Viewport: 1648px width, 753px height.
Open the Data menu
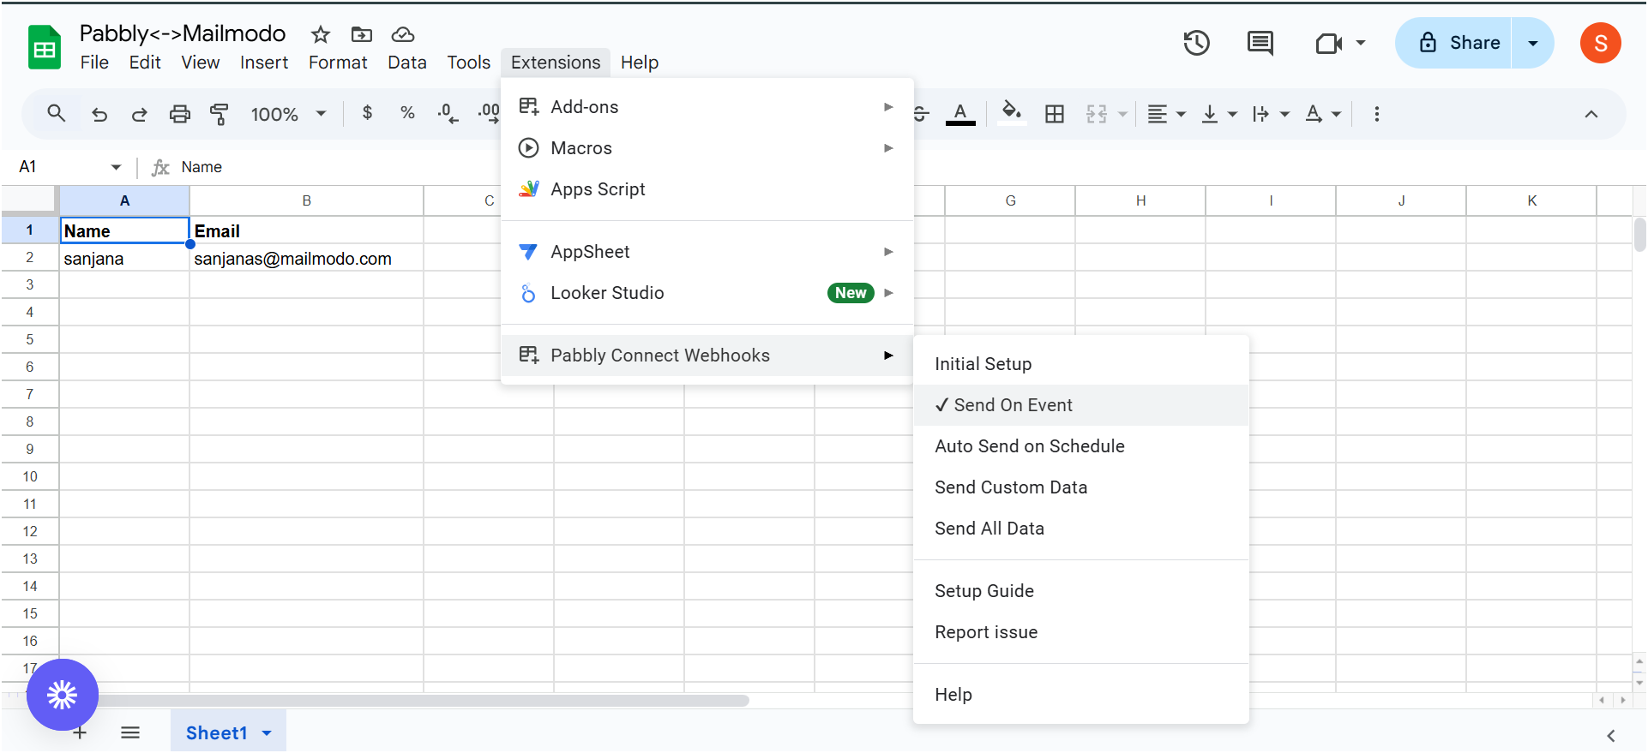[x=407, y=63]
